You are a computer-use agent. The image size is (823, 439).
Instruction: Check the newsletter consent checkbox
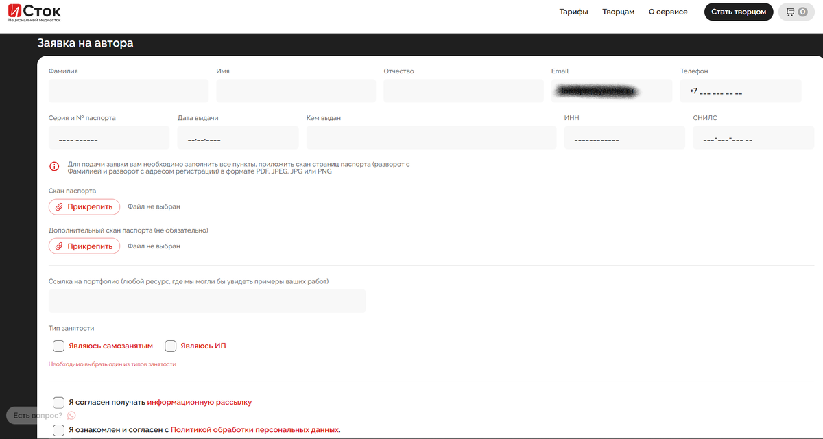coord(59,402)
